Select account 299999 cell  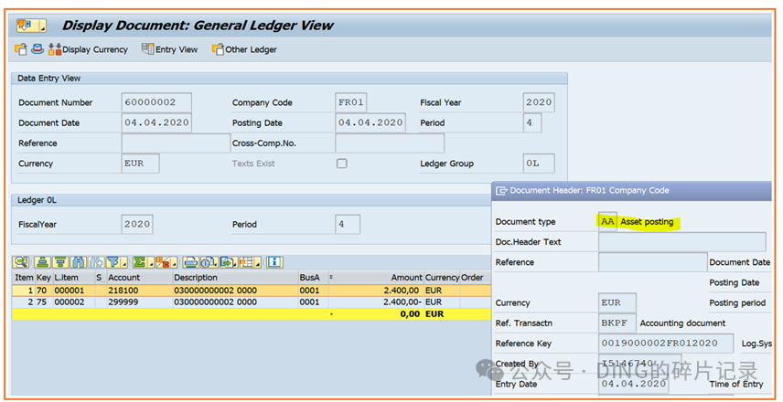pos(140,301)
